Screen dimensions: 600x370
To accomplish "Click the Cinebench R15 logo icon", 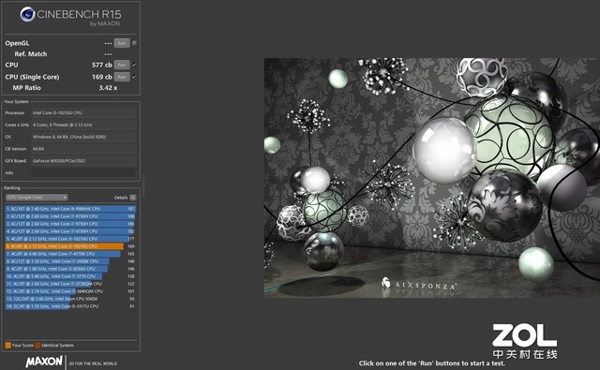I will (x=27, y=15).
